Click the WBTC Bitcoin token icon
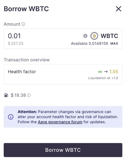126x163 pixels. (94, 36)
